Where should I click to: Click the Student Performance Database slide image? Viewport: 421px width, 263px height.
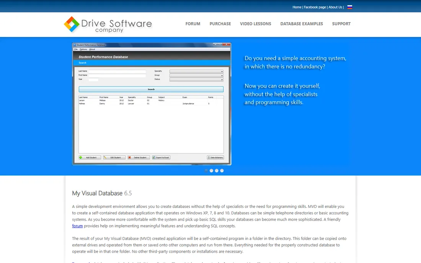(152, 104)
